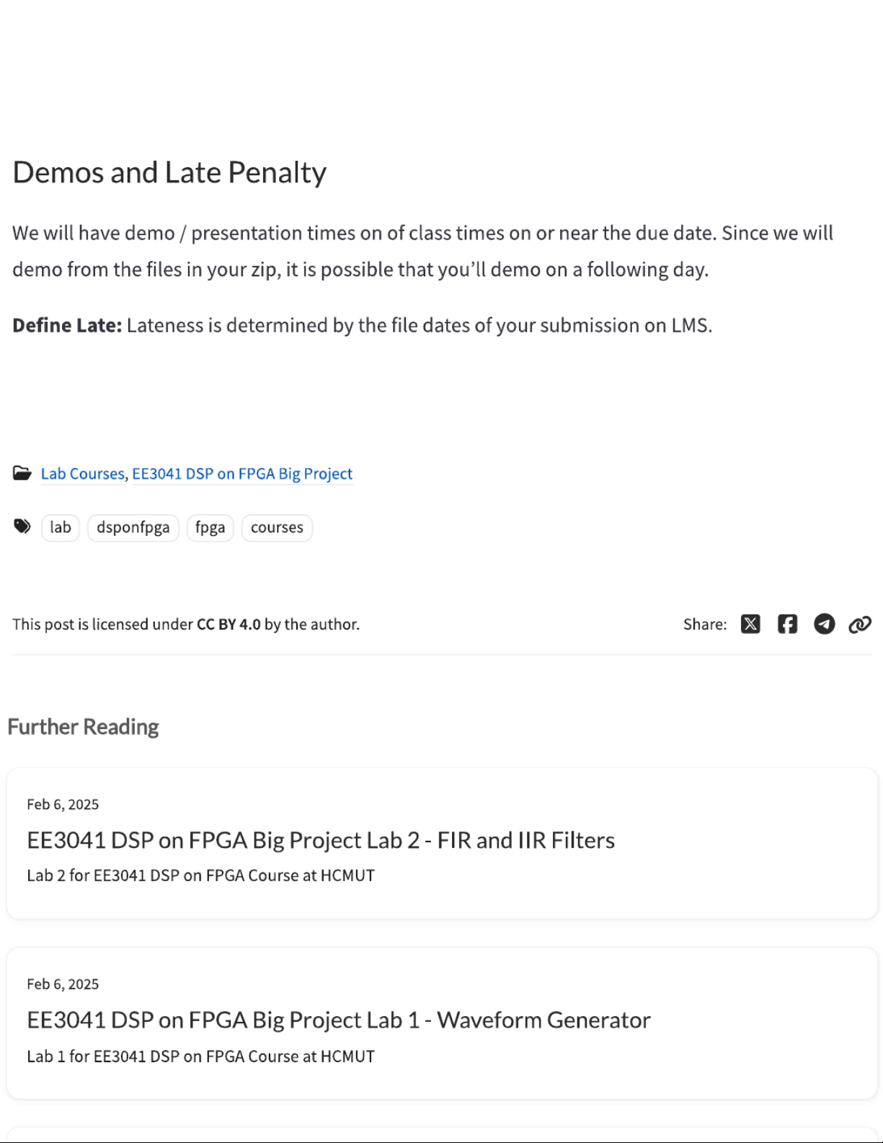Open Lab 1 - Waveform Generator post
The height and width of the screenshot is (1143, 883).
[x=339, y=1020]
